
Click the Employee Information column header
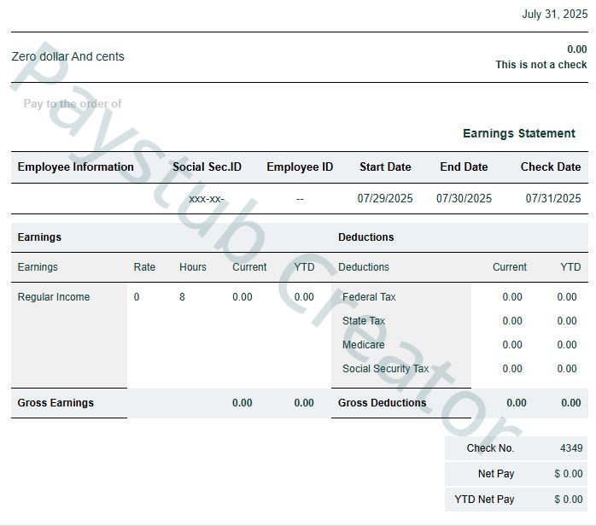pos(75,167)
